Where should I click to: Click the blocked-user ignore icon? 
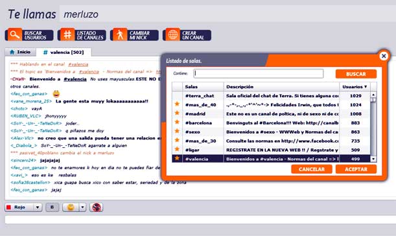click(96, 207)
